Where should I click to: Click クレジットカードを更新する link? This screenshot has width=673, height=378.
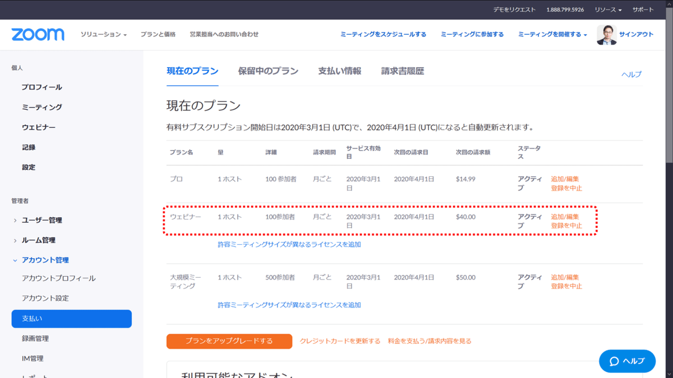340,341
